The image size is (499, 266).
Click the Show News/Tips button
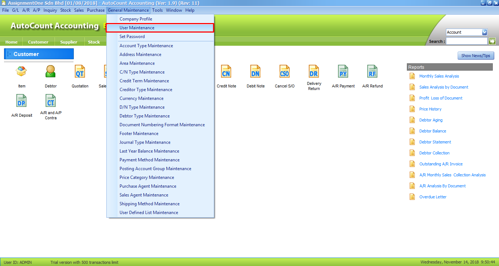[476, 56]
